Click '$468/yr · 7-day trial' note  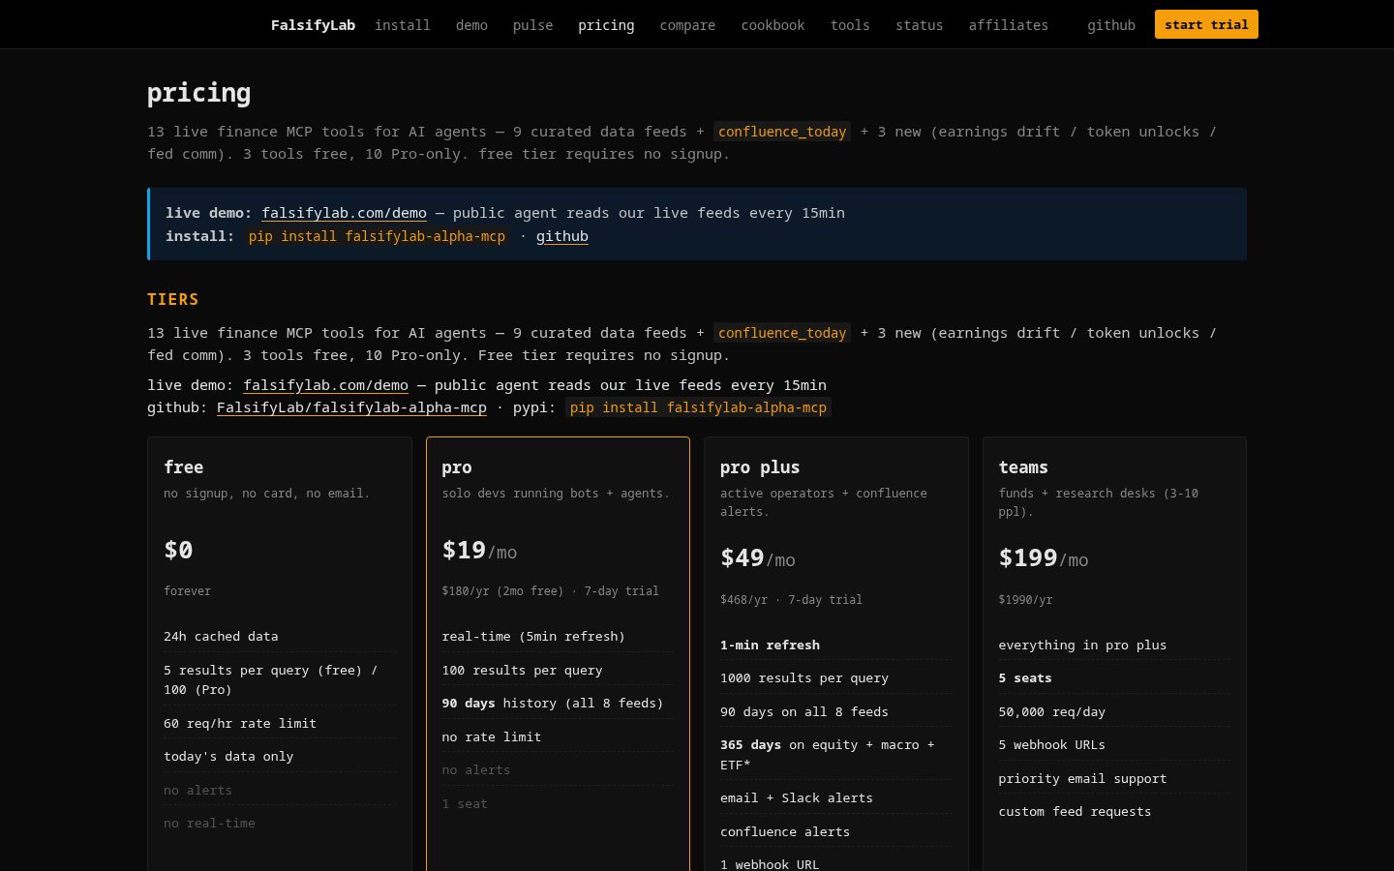point(791,600)
